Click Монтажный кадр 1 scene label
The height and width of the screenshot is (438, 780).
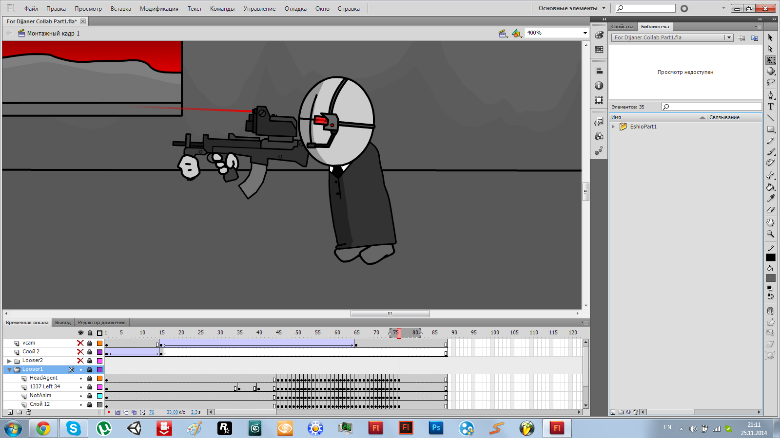point(53,34)
